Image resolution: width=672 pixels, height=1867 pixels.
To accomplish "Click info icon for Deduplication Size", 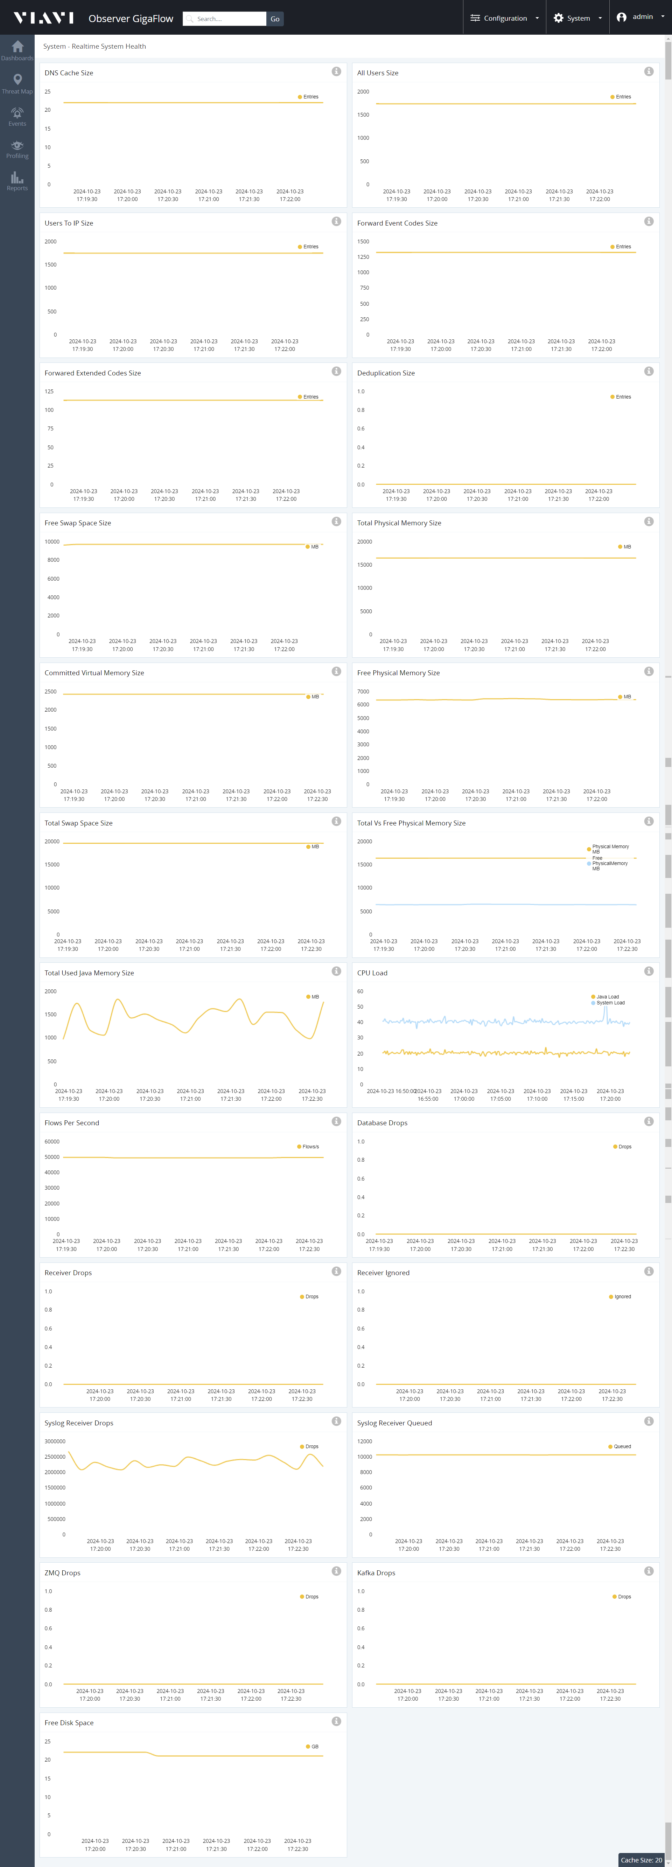I will pyautogui.click(x=649, y=372).
